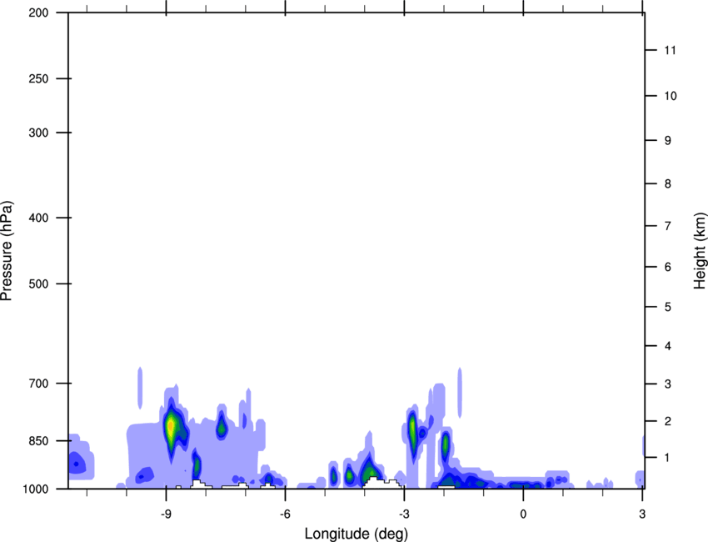Pick the height tick label '11' km
The width and height of the screenshot is (708, 542).
click(x=670, y=50)
